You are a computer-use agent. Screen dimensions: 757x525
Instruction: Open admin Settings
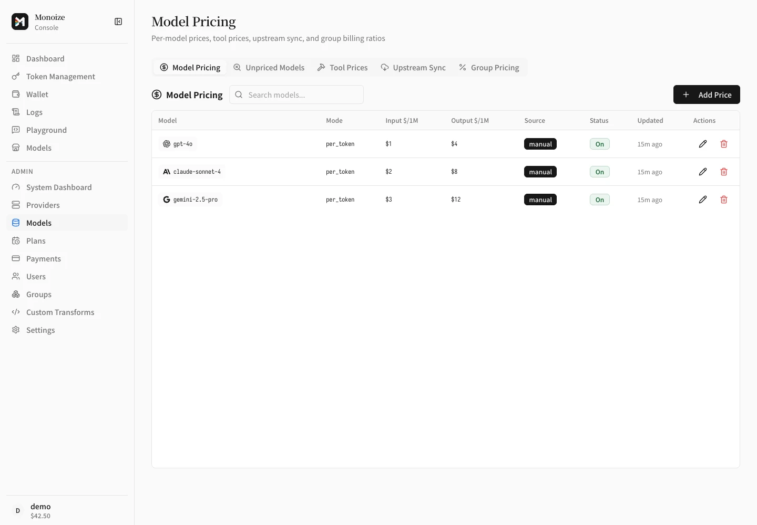click(67, 330)
